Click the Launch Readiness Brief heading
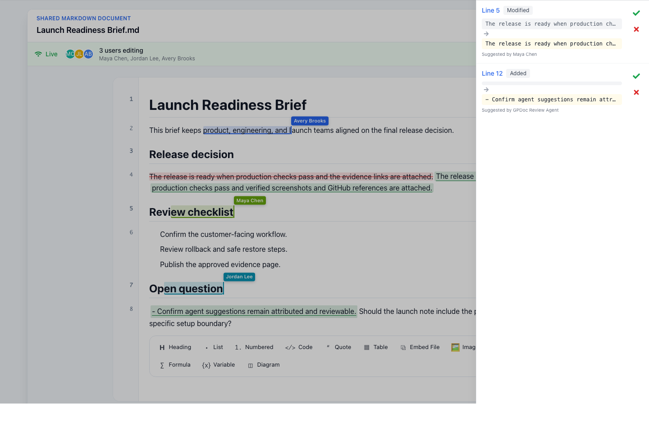This screenshot has height=422, width=649. (x=228, y=105)
